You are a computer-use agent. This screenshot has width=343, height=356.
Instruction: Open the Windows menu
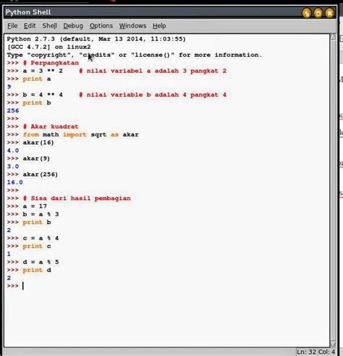[132, 26]
